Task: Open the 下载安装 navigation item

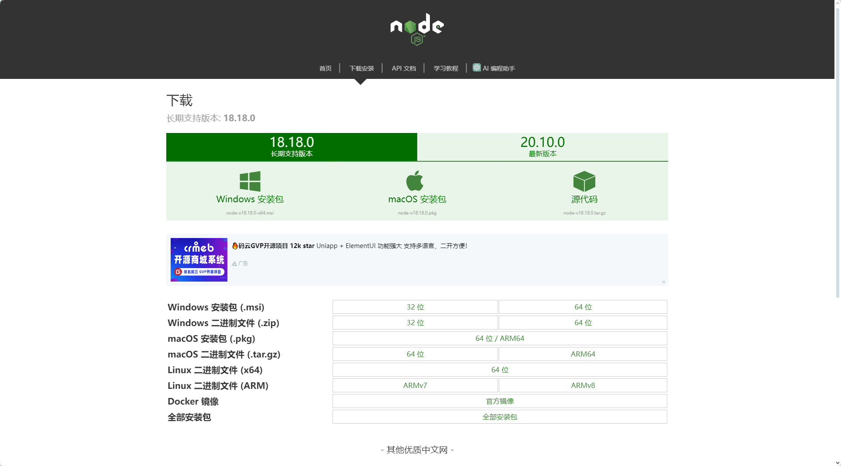Action: pos(362,68)
